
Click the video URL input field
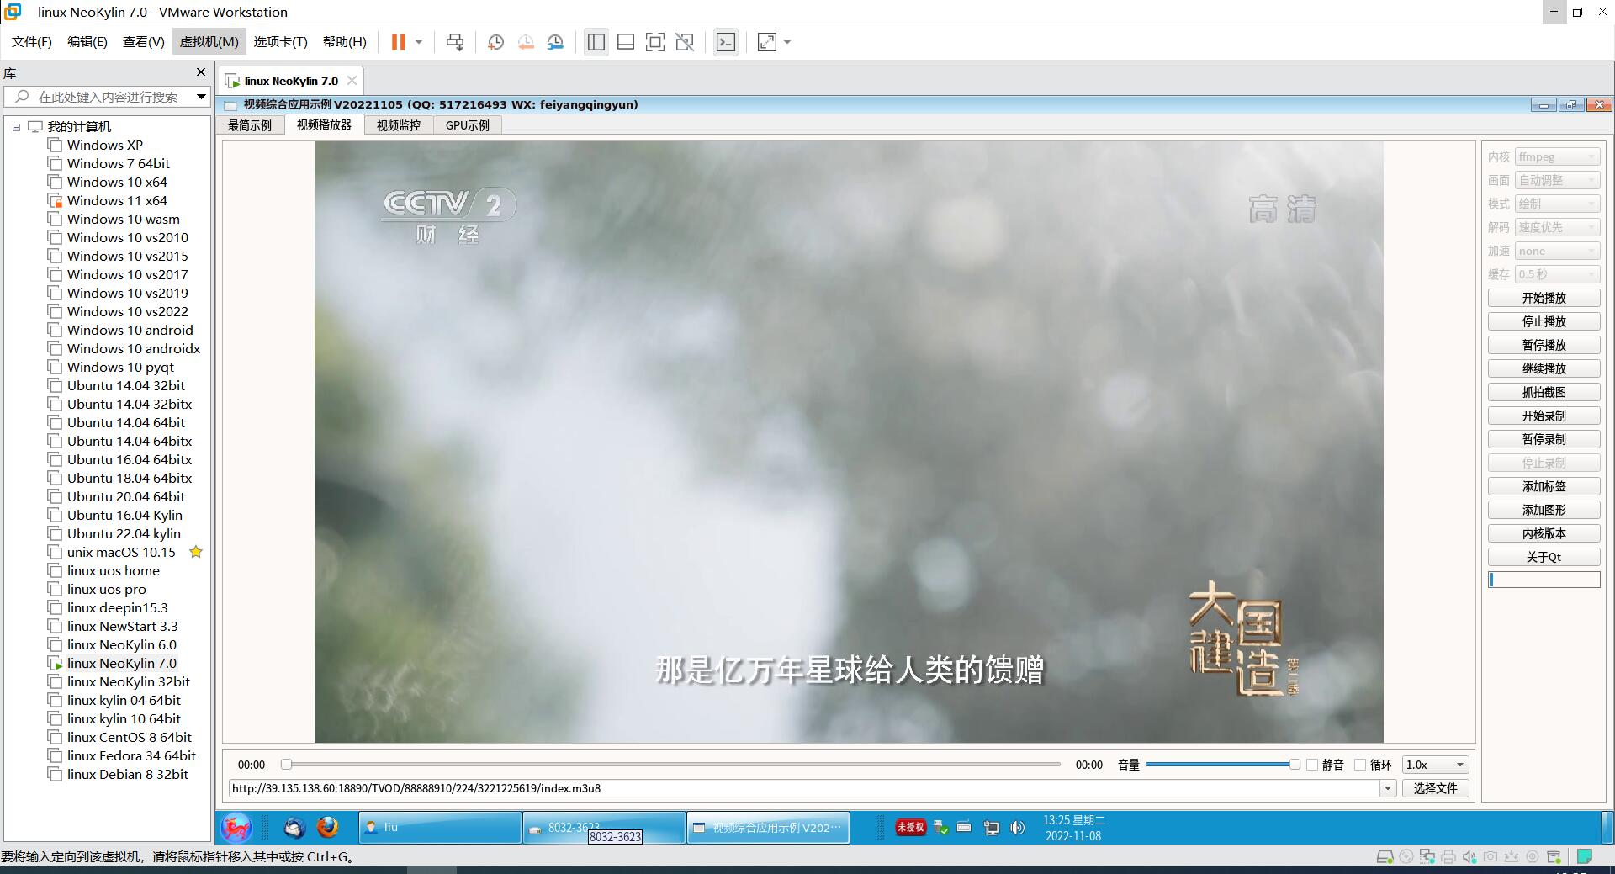coord(804,788)
